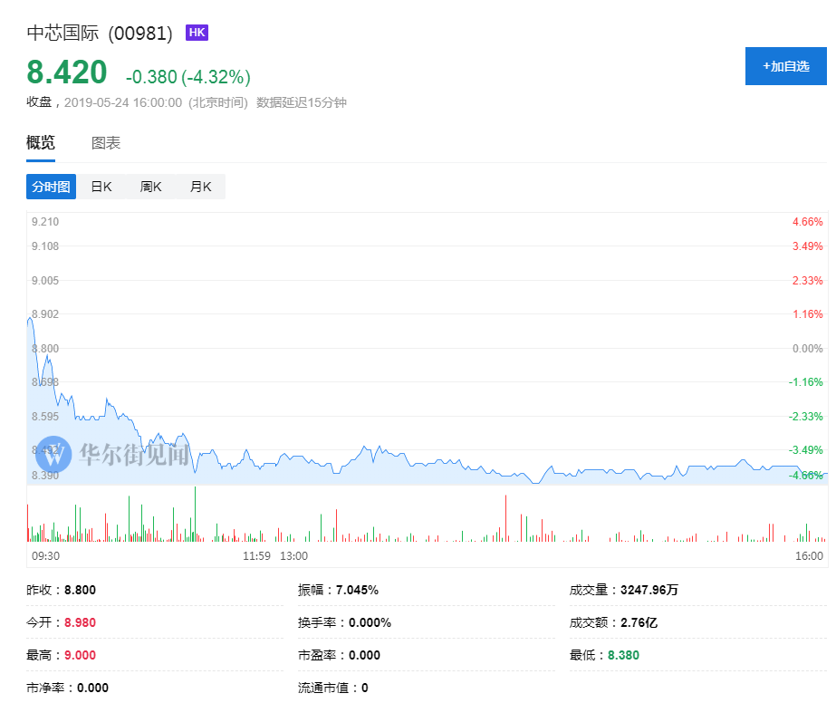Viewport: 836px width, 703px height.
Task: Click the 1.16% red percent axis label
Action: (x=807, y=314)
